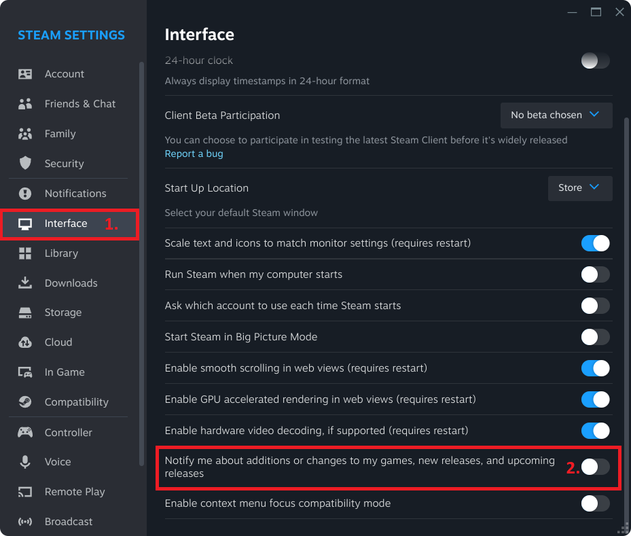Enable Run Steam when my computer starts
Image resolution: width=631 pixels, height=536 pixels.
595,274
